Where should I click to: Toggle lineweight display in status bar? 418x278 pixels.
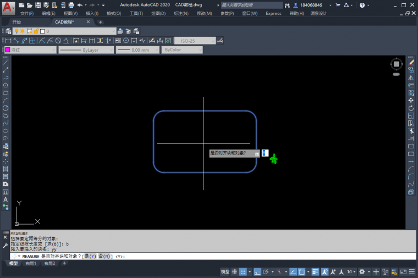pos(315,271)
